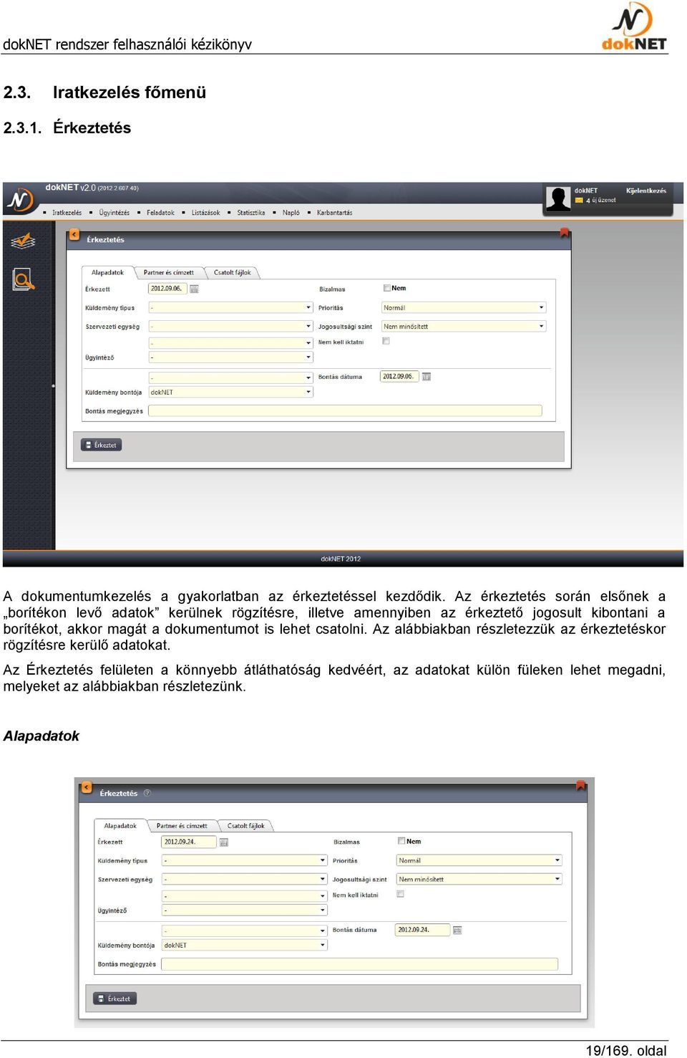Open Ügyintéző dropdown in the 2012.09.24. form
This screenshot has height=1058, width=687.
[x=244, y=910]
